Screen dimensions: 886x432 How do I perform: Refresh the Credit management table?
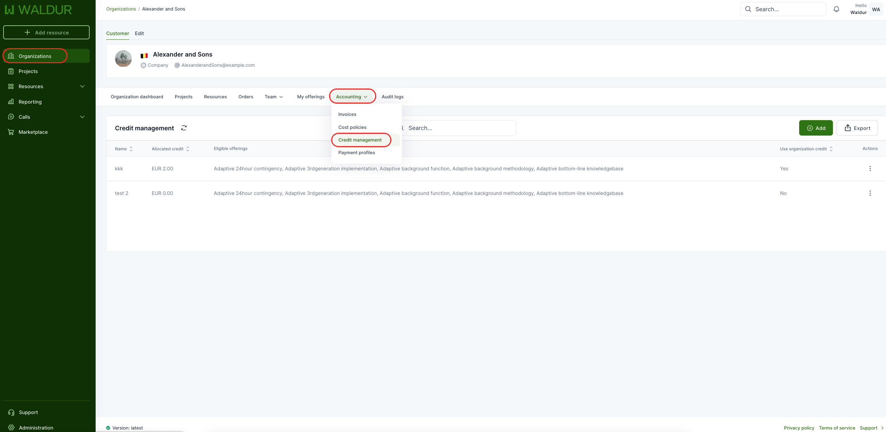[184, 128]
